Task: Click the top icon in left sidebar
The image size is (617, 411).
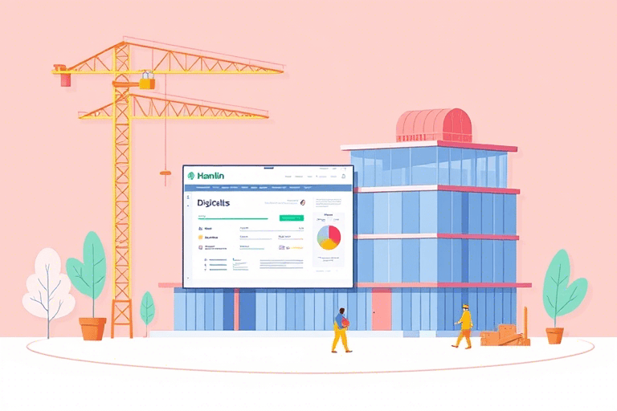Action: [187, 197]
